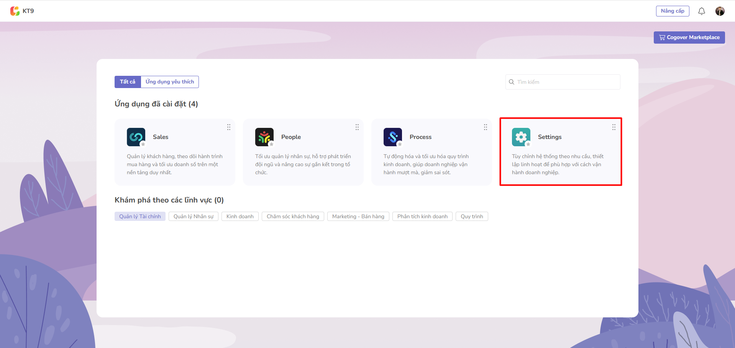Switch to Ứng dụng yêu thích tab
Image resolution: width=735 pixels, height=348 pixels.
tap(170, 82)
